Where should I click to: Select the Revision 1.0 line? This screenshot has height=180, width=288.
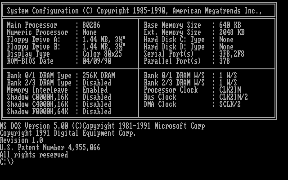pyautogui.click(x=21, y=140)
